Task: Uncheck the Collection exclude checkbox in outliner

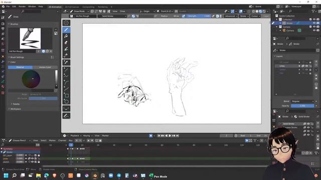Action: [310, 19]
